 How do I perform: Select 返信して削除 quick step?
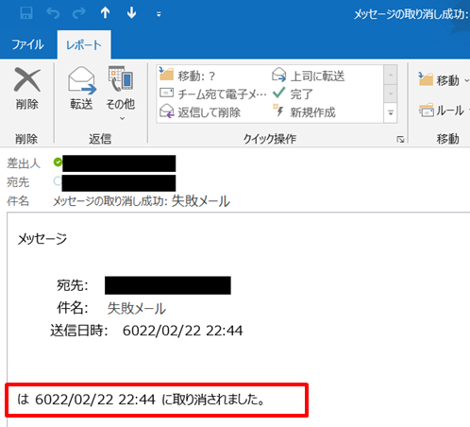click(200, 112)
